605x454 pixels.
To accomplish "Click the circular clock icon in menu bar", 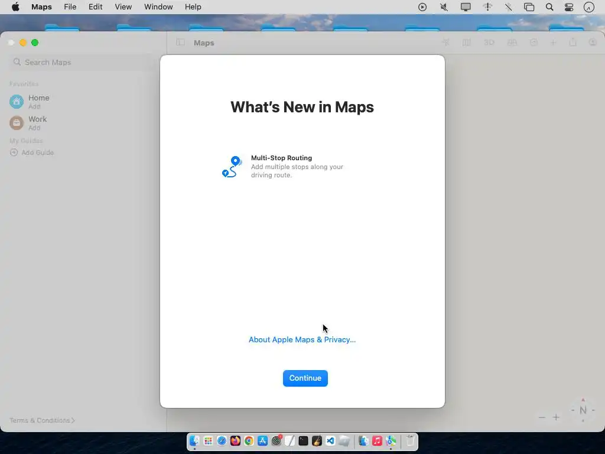I will tap(589, 7).
